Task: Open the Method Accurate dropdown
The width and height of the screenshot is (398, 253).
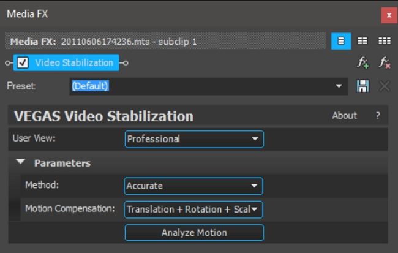Action: 193,186
